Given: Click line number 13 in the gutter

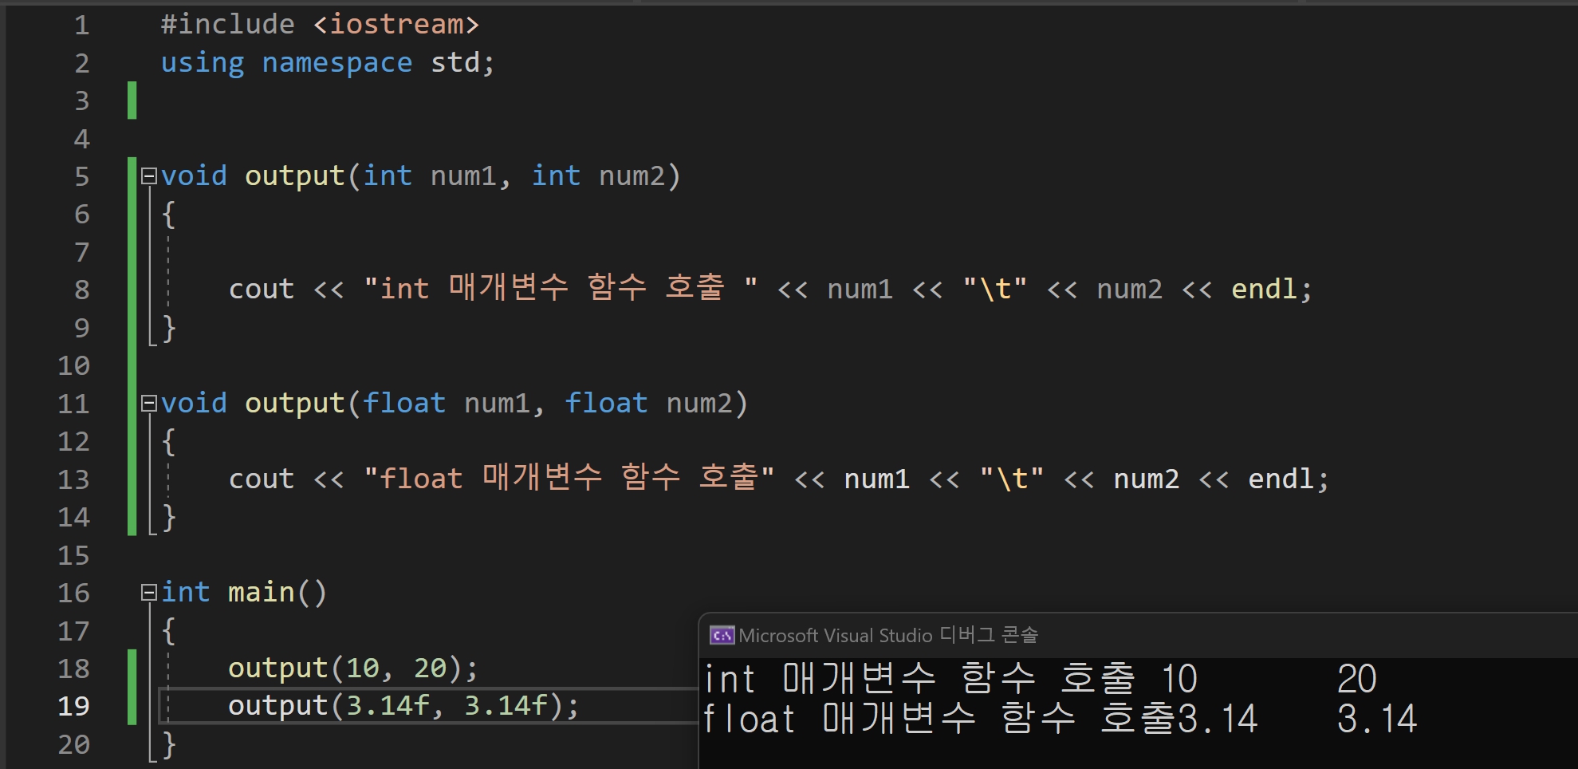Looking at the screenshot, I should [73, 479].
